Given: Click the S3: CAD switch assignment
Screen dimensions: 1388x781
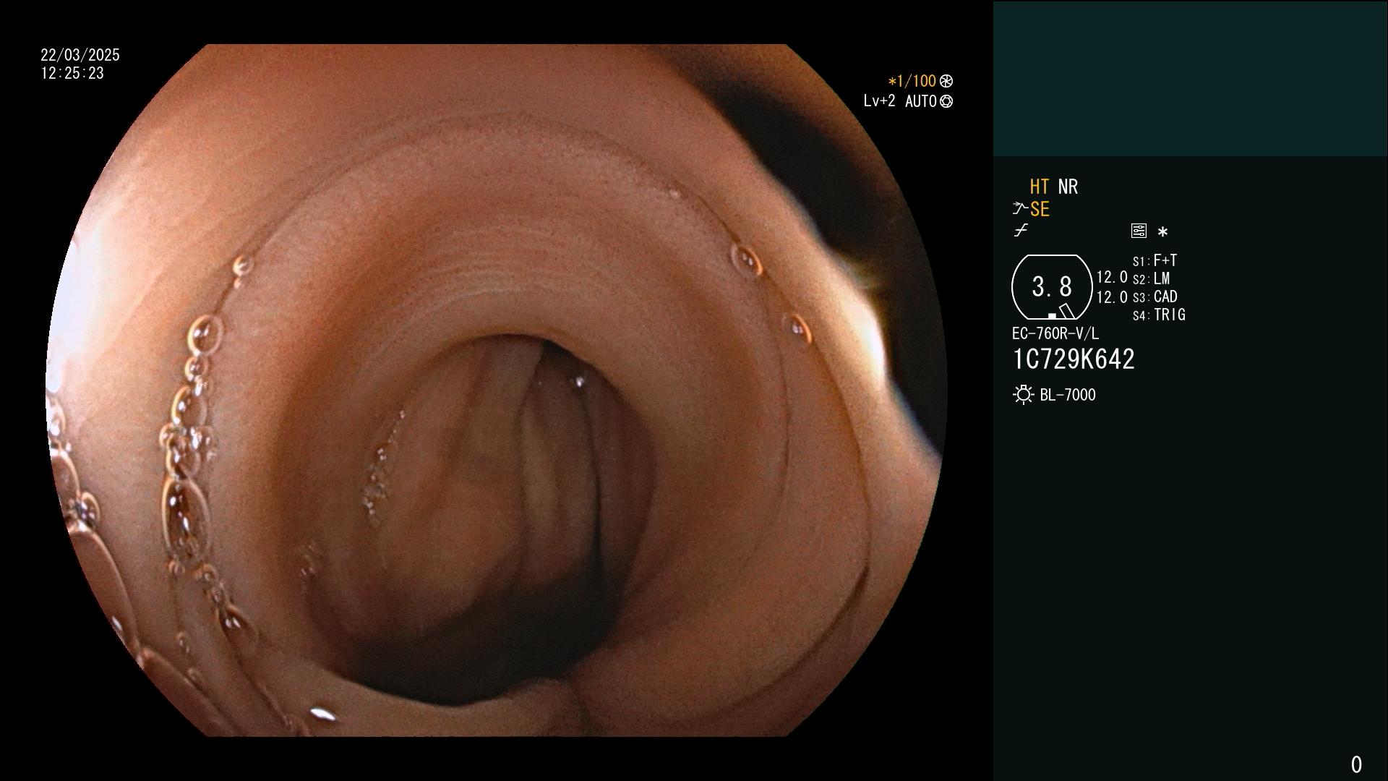Looking at the screenshot, I should (x=1154, y=296).
